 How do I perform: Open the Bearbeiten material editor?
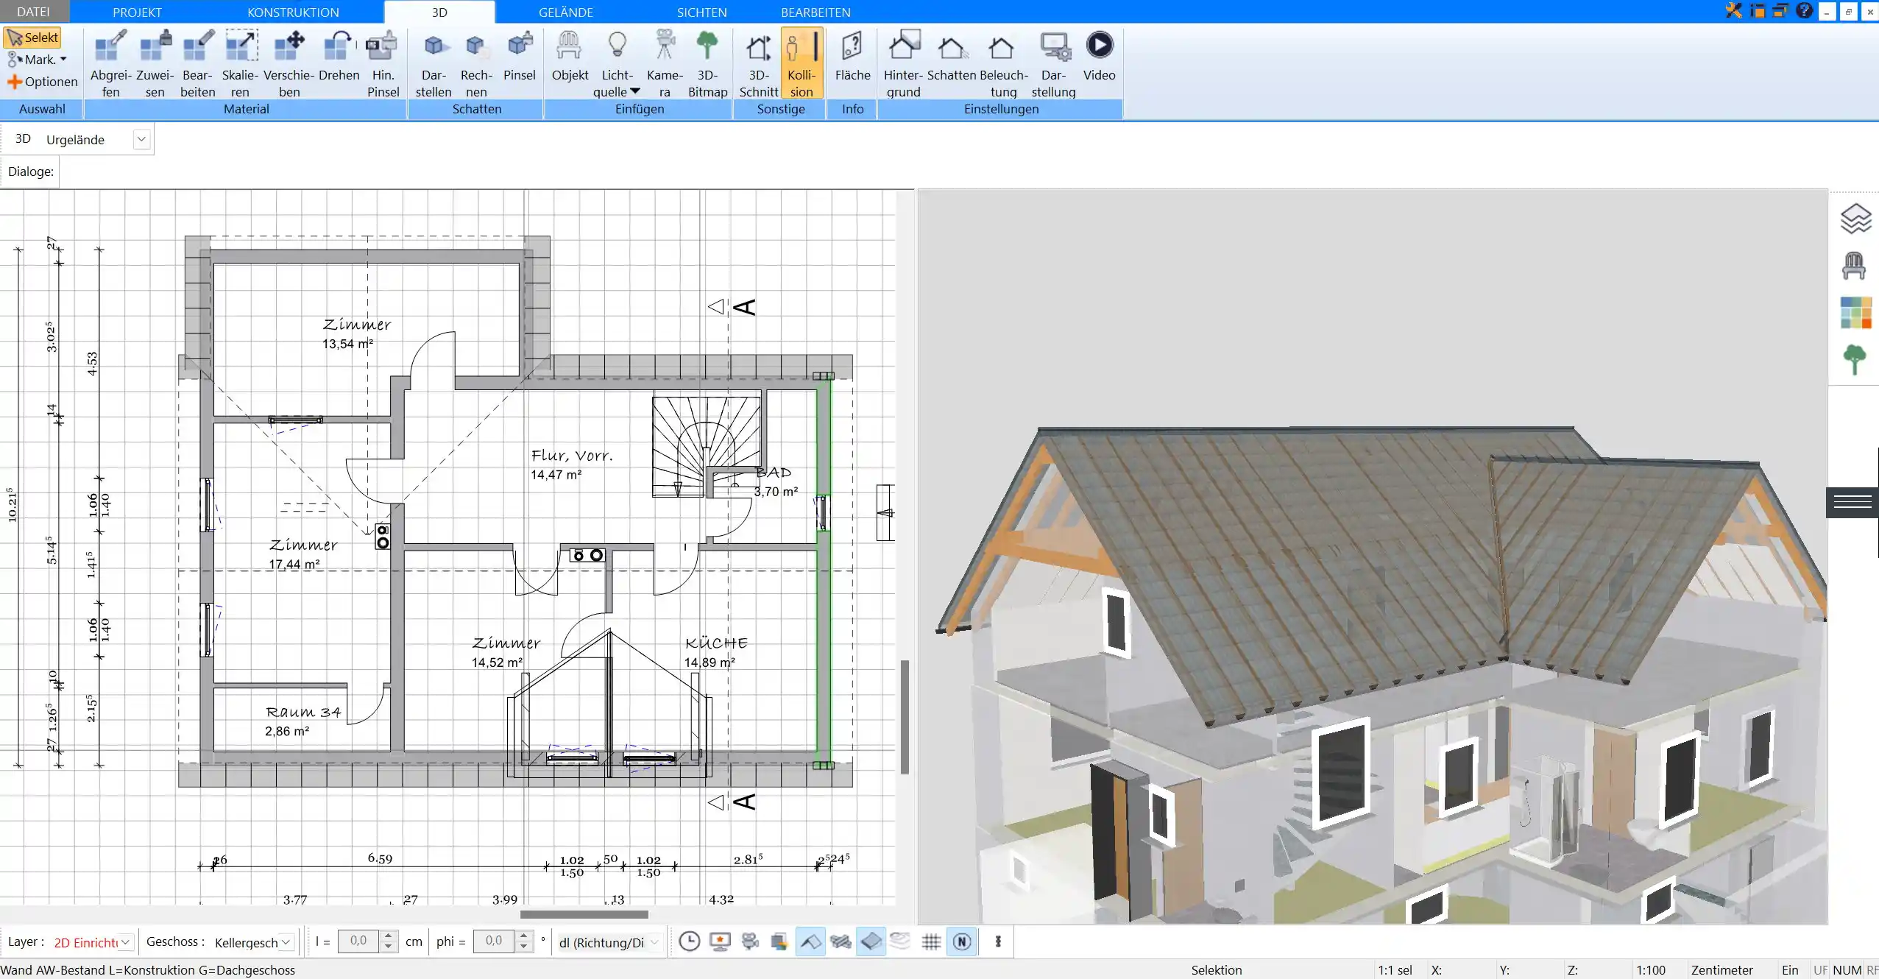(198, 63)
